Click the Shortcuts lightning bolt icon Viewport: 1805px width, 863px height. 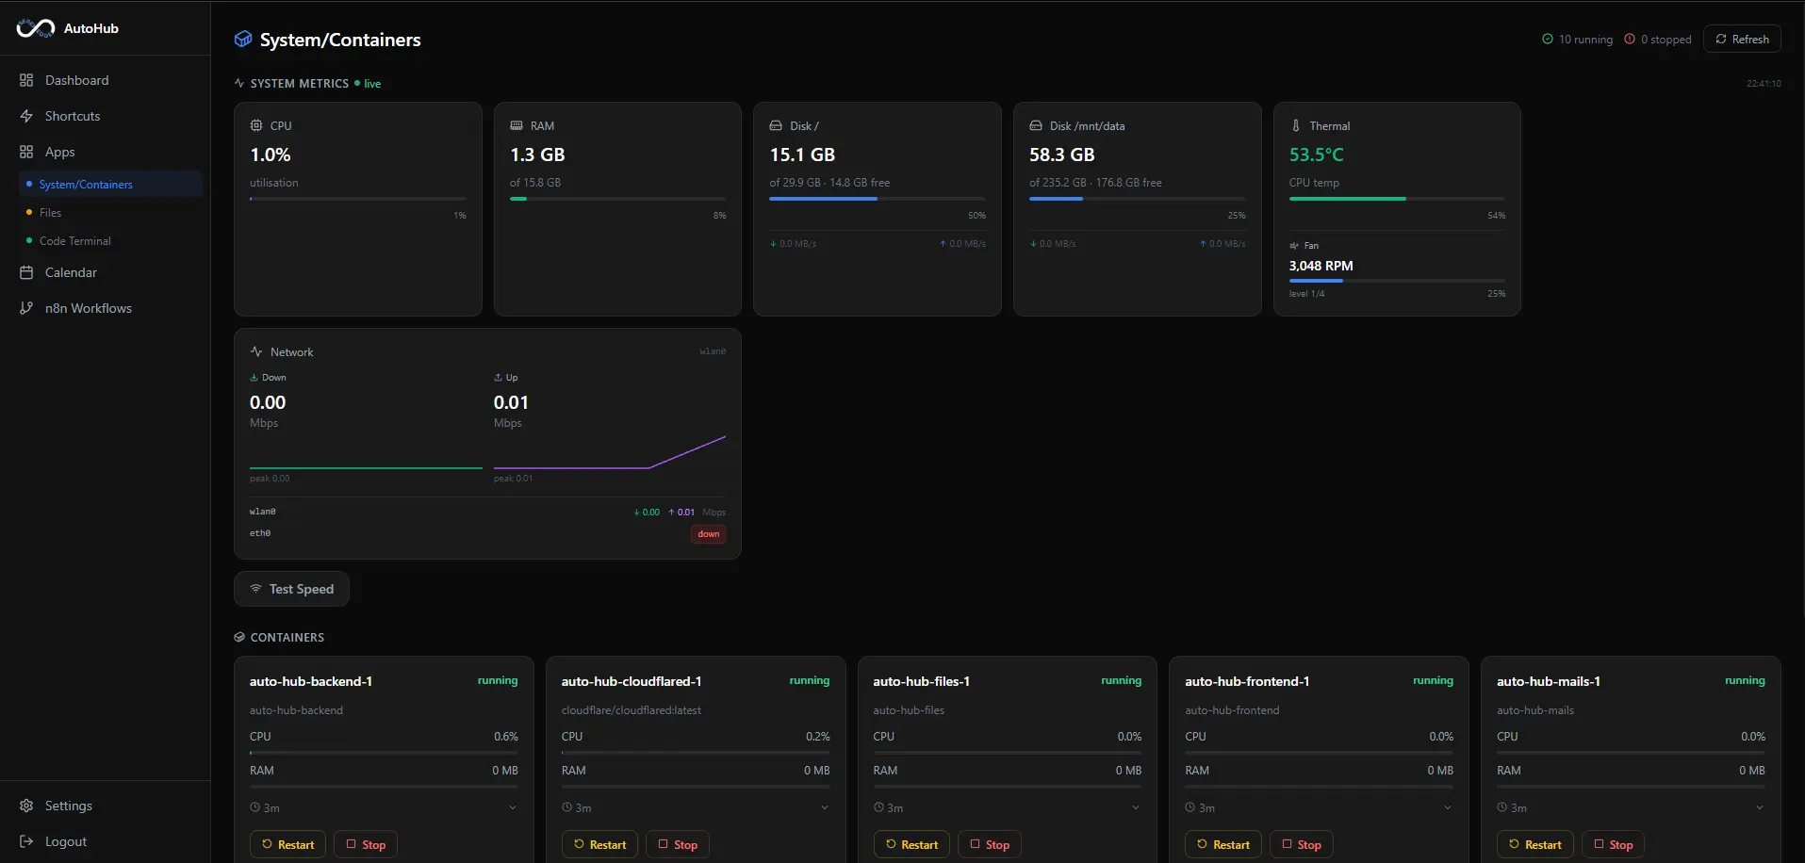point(26,116)
